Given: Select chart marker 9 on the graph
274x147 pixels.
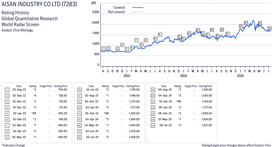Looking at the screenshot, I should point(146,40).
